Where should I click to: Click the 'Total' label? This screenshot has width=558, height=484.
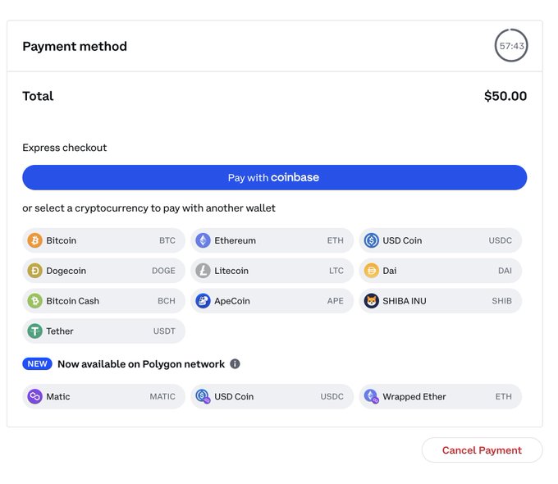point(38,96)
